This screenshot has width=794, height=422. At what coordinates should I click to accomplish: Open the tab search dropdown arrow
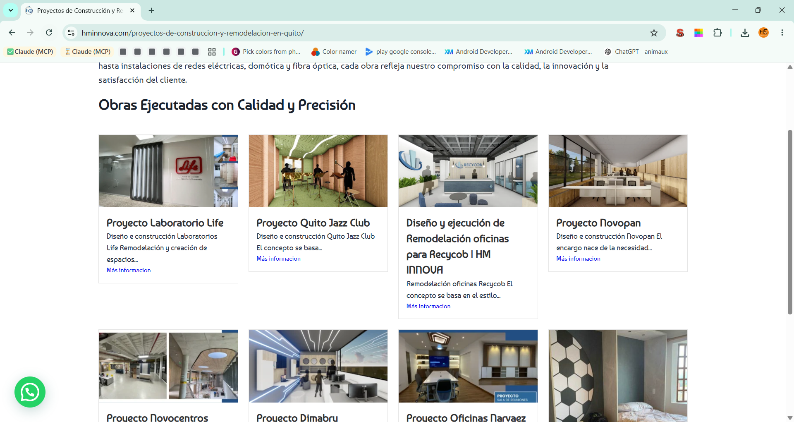click(x=11, y=10)
